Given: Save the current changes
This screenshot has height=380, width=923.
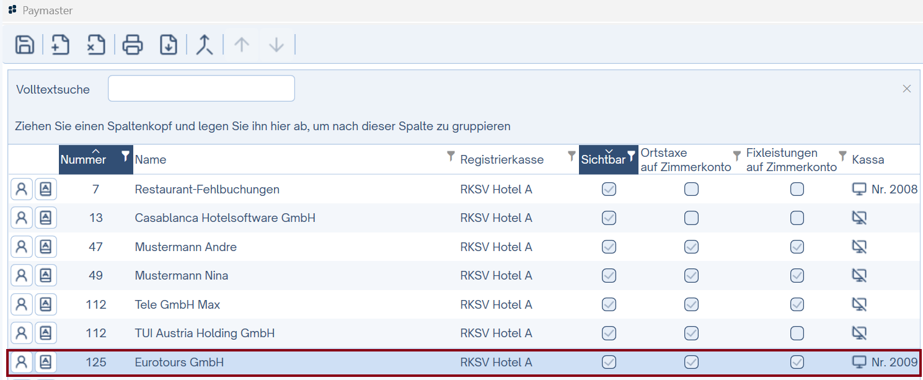Looking at the screenshot, I should (24, 44).
